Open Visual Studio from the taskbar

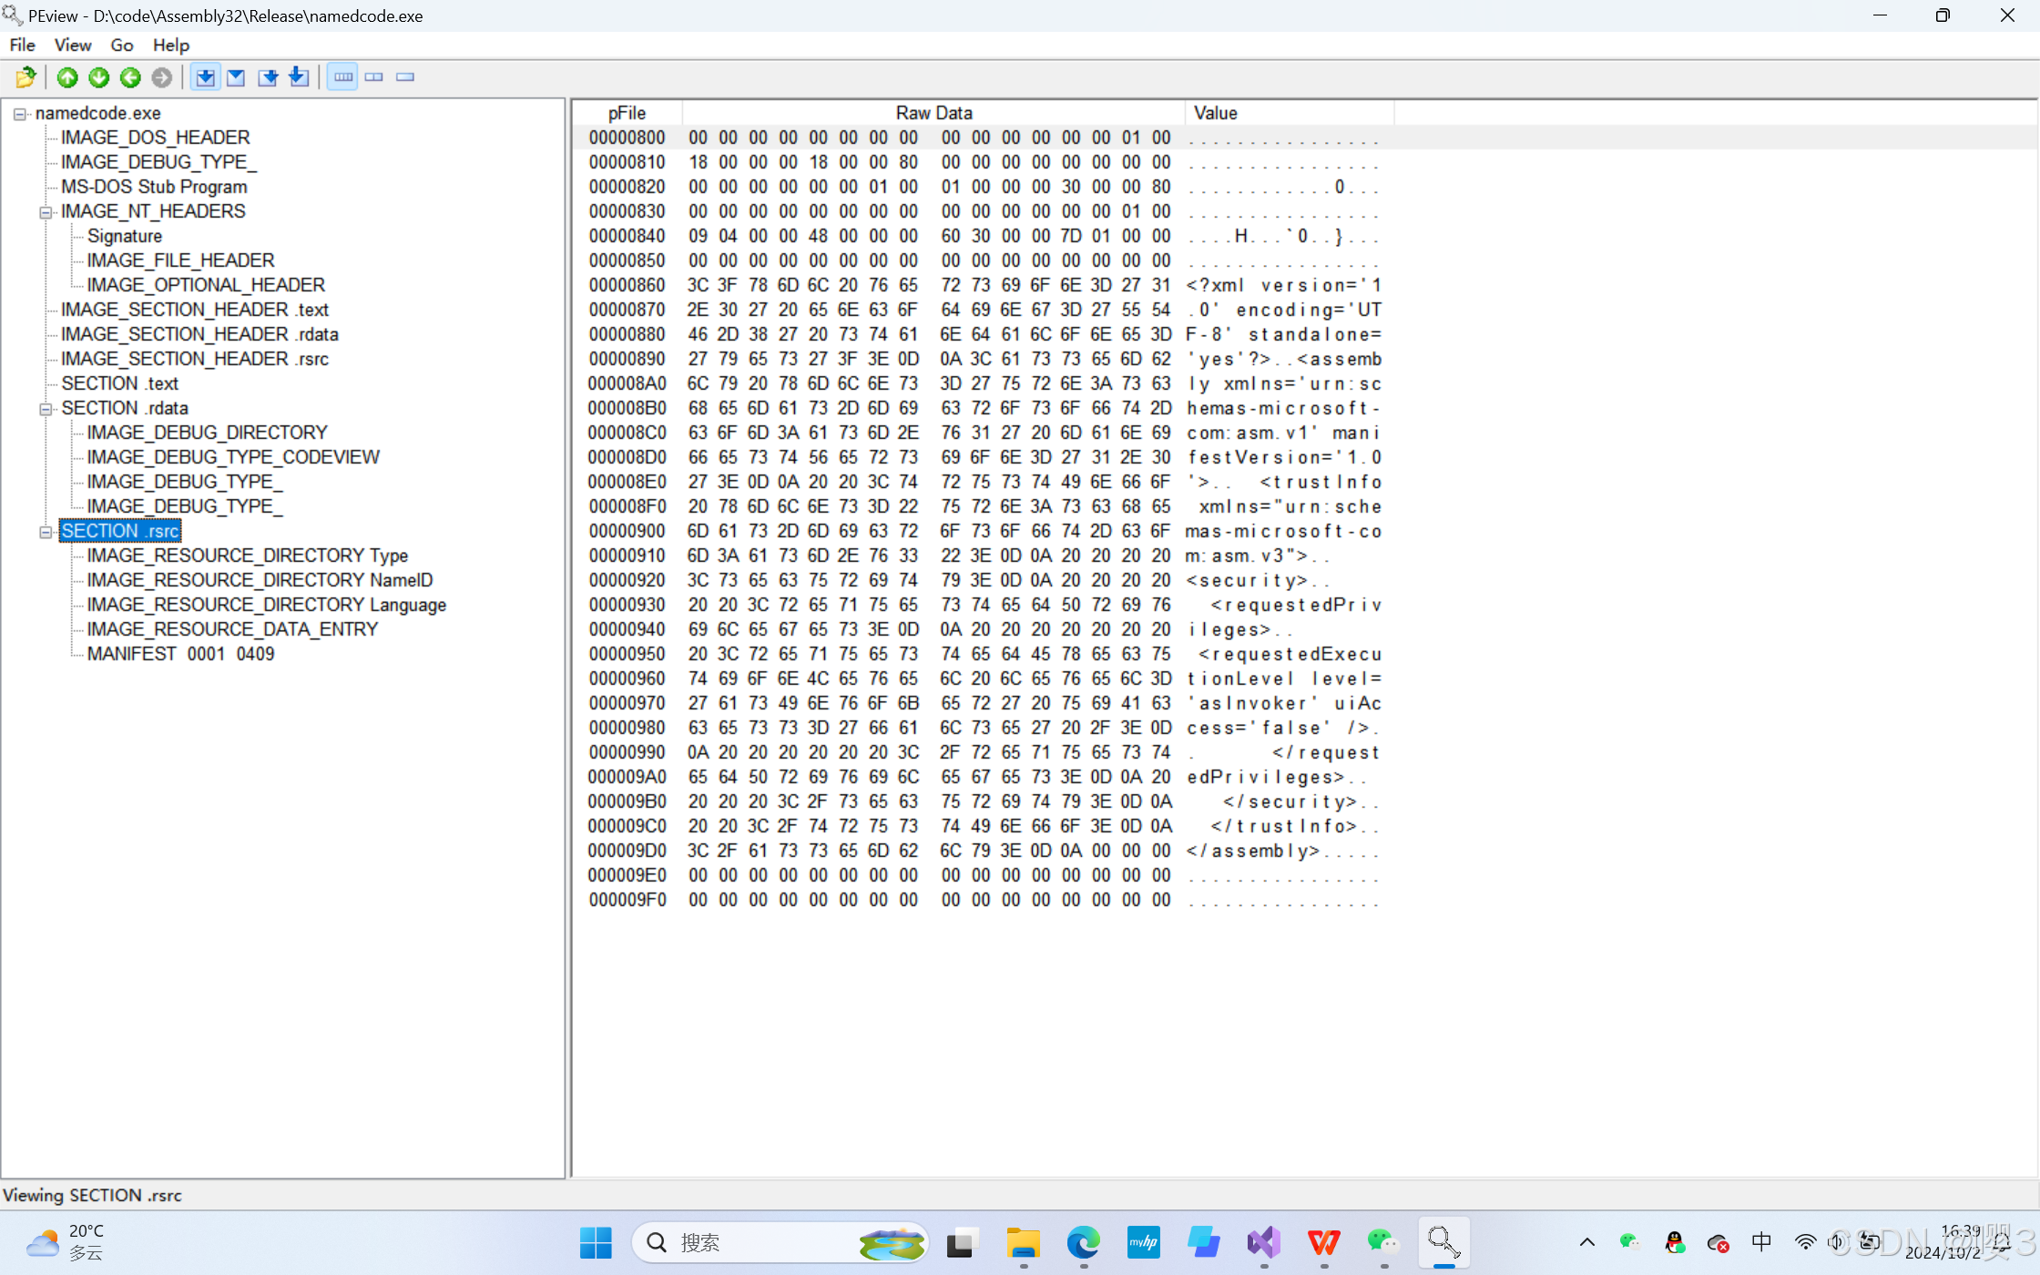[1263, 1242]
